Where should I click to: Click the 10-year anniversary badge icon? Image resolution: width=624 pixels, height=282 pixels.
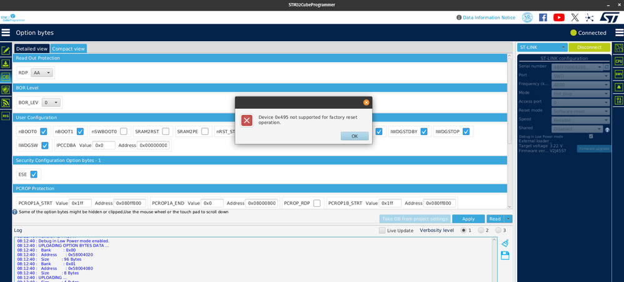pyautogui.click(x=527, y=18)
